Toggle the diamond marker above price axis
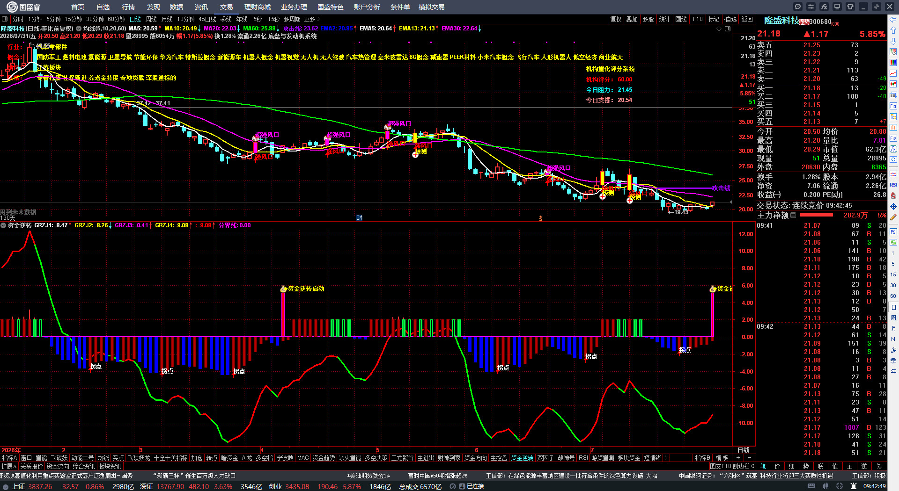This screenshot has height=491, width=899. pyautogui.click(x=719, y=29)
